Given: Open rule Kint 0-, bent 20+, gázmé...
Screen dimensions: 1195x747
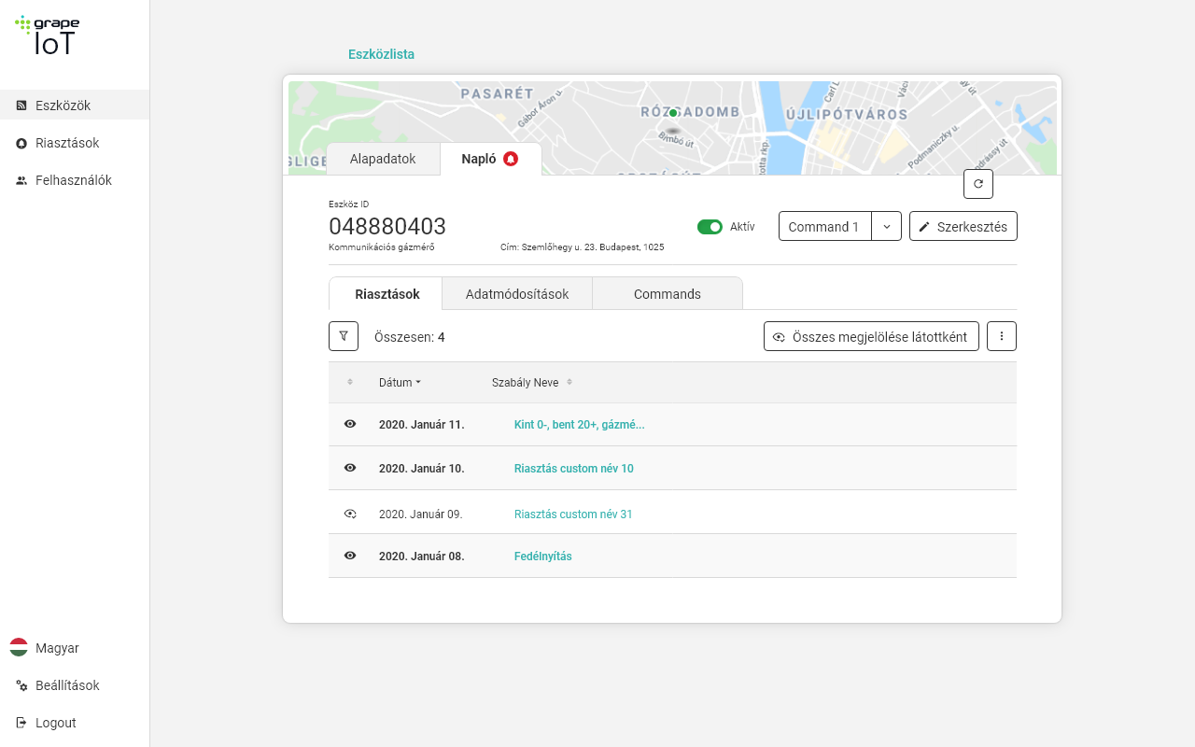Looking at the screenshot, I should [579, 425].
